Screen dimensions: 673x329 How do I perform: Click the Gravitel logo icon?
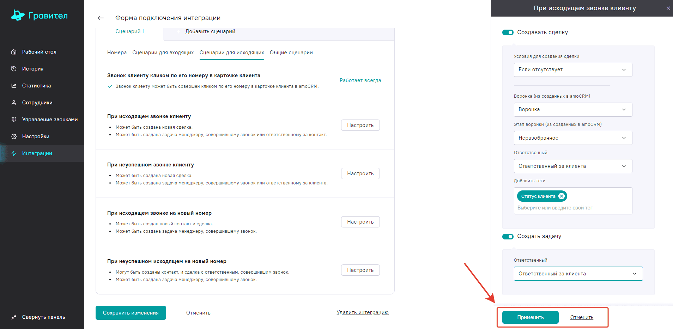pos(18,15)
